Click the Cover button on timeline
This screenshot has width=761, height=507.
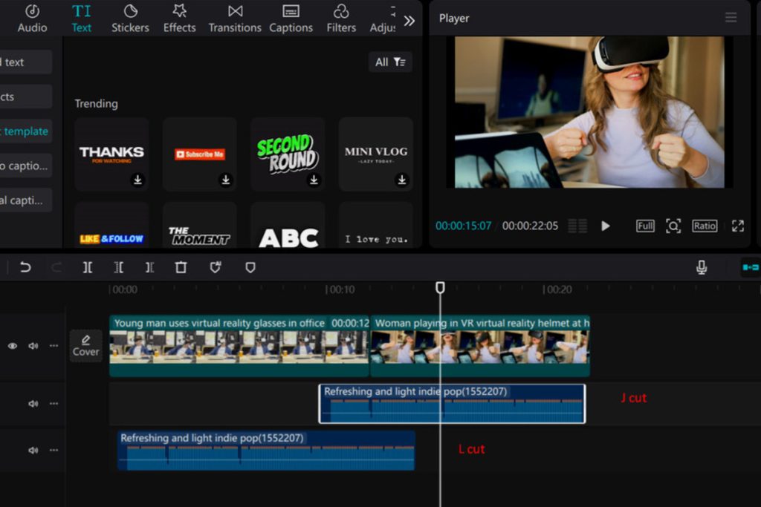pyautogui.click(x=85, y=346)
